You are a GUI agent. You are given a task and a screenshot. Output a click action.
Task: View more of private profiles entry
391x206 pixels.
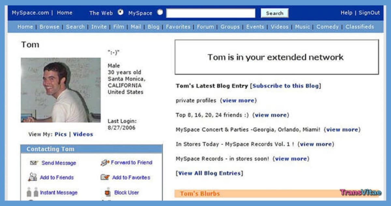click(x=238, y=101)
